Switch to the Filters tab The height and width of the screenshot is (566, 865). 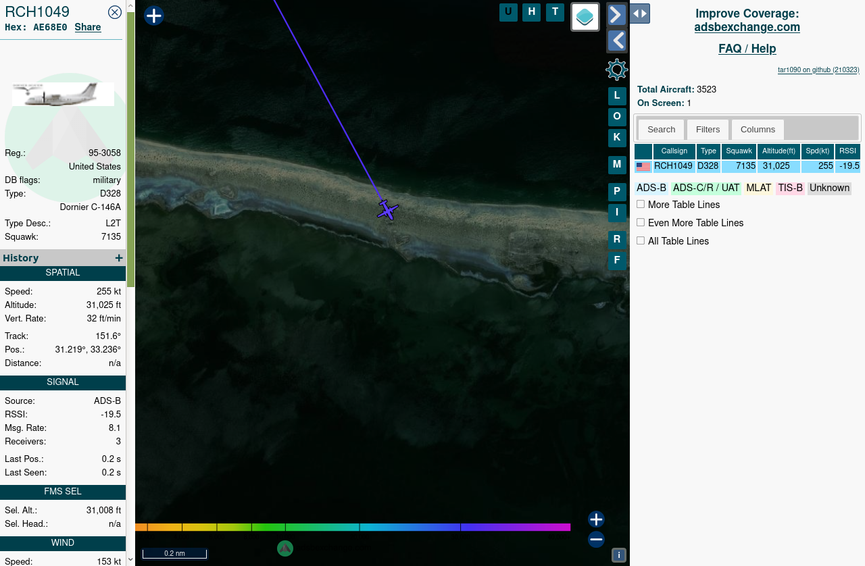point(708,129)
